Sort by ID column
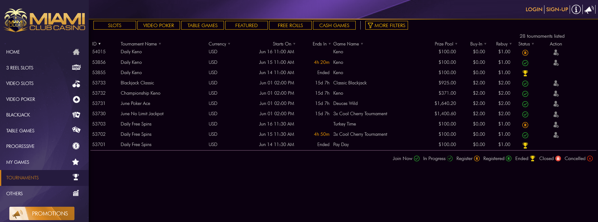This screenshot has height=222, width=598. pos(96,44)
